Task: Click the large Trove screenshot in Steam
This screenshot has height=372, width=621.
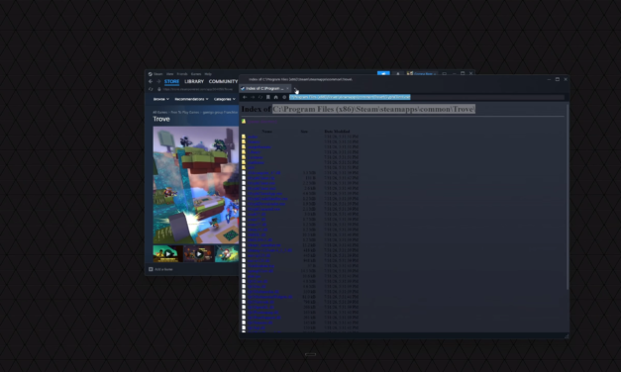Action: tap(196, 185)
